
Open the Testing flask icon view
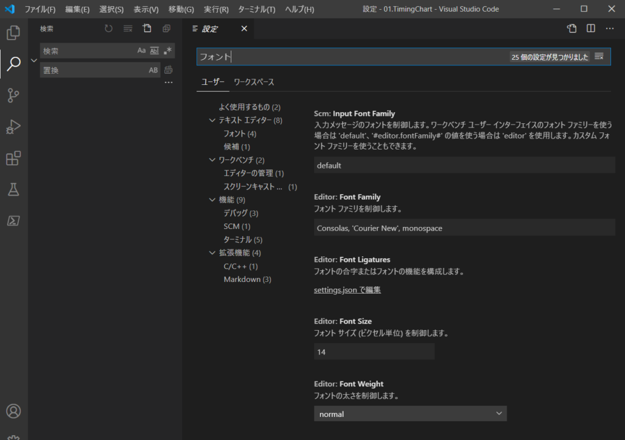point(13,190)
